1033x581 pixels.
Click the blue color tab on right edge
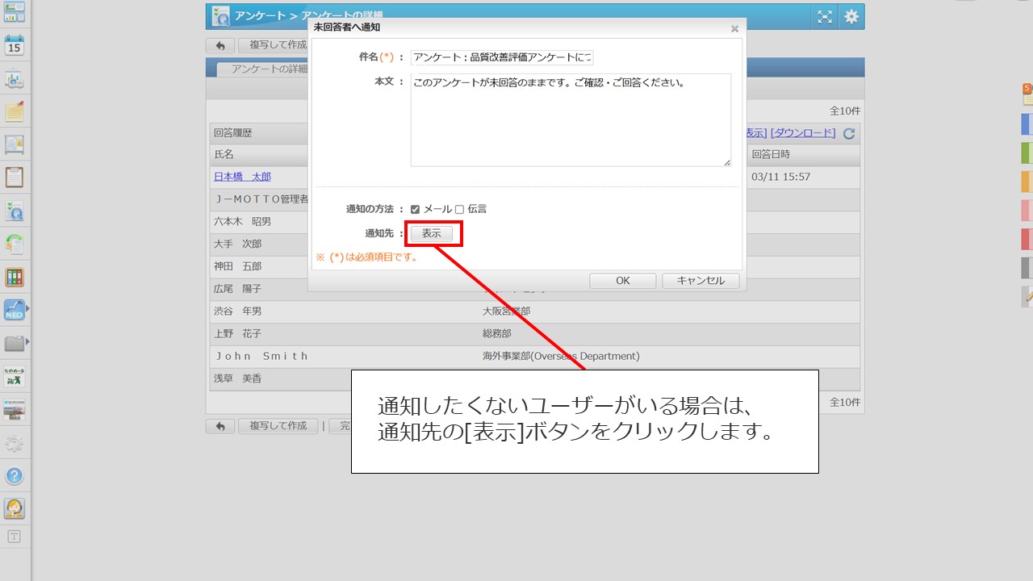(x=1027, y=124)
